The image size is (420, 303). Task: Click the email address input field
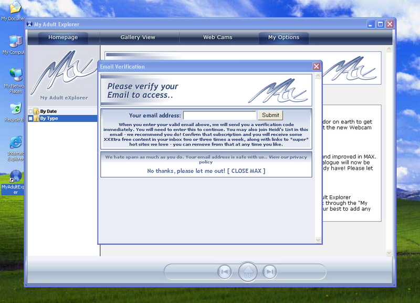tap(219, 116)
